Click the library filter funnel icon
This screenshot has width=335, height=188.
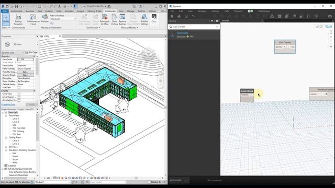(212, 21)
